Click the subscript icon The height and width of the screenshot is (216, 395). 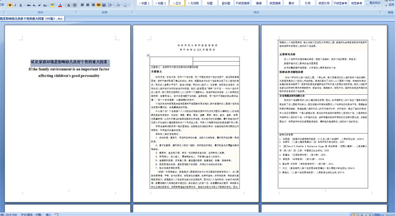[34, 5]
